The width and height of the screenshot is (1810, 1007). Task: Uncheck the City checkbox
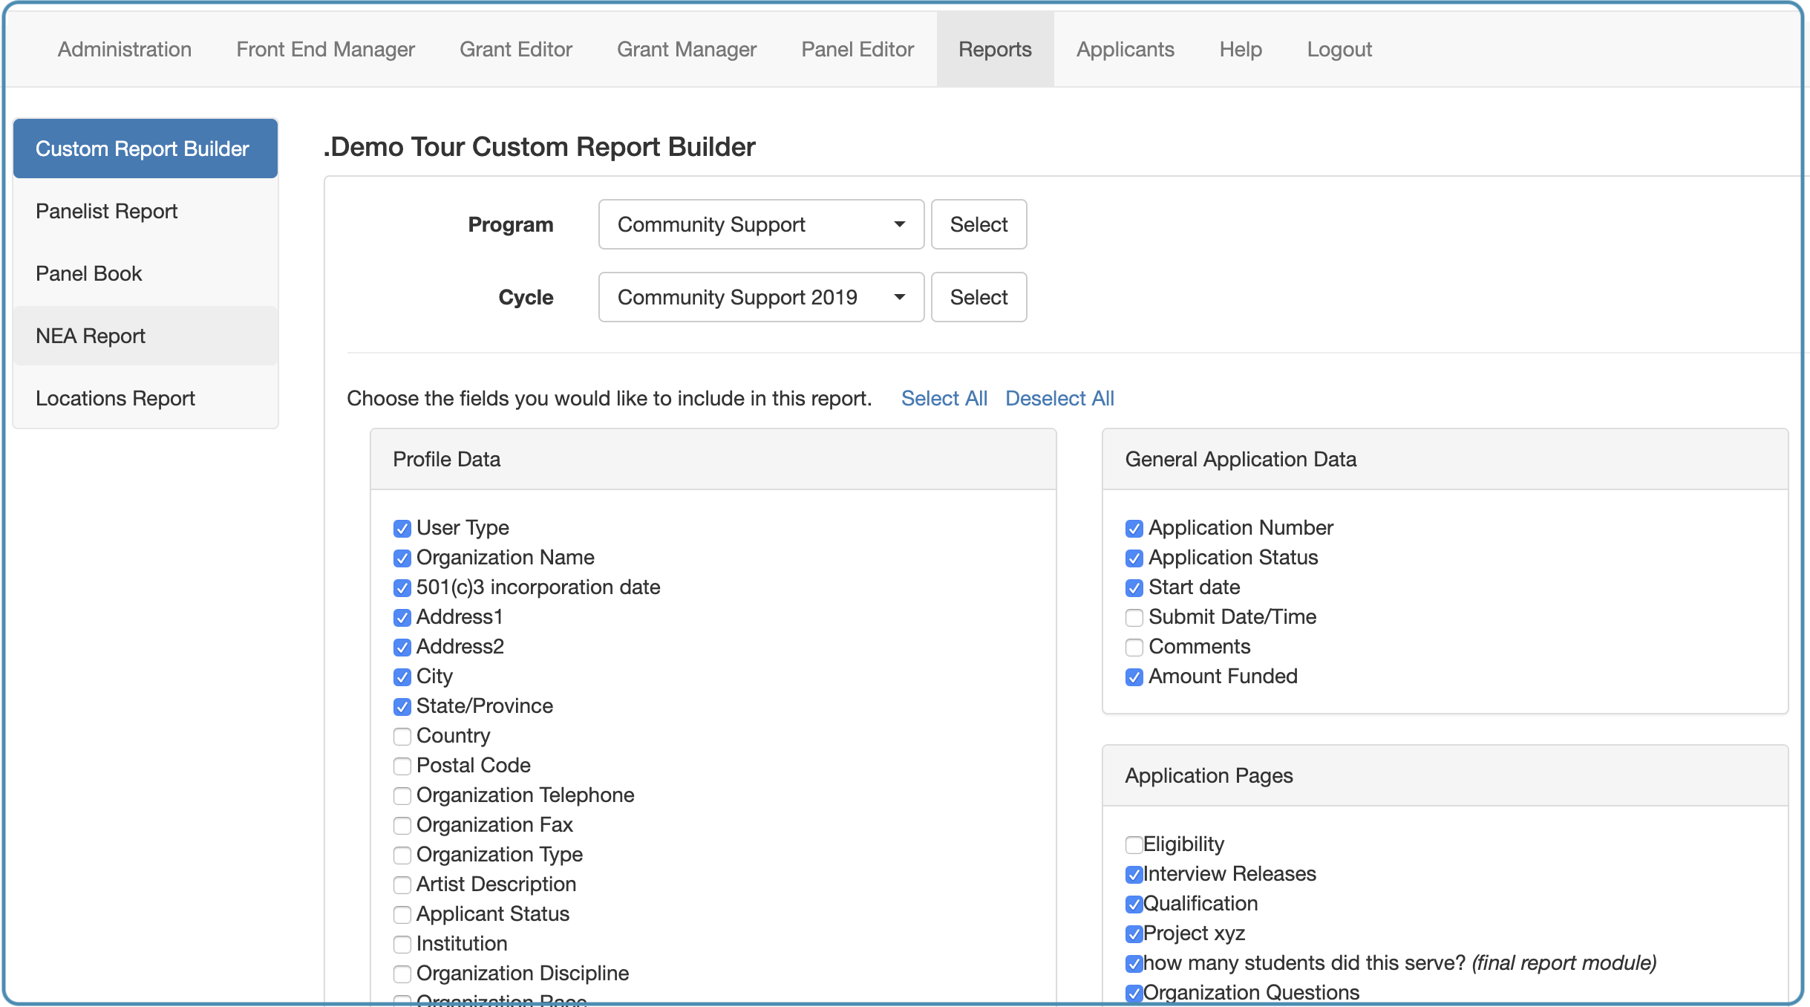402,677
